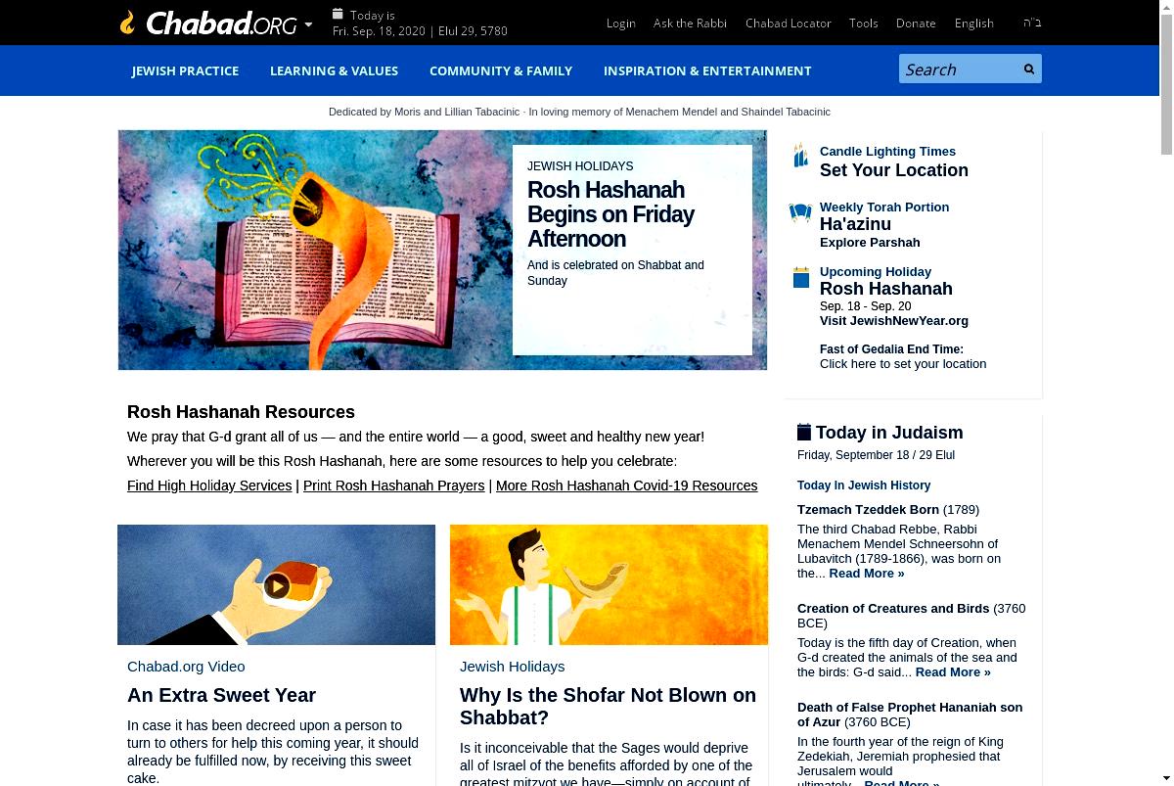Click the Hebrew B"H symbol in header

pos(1032,22)
